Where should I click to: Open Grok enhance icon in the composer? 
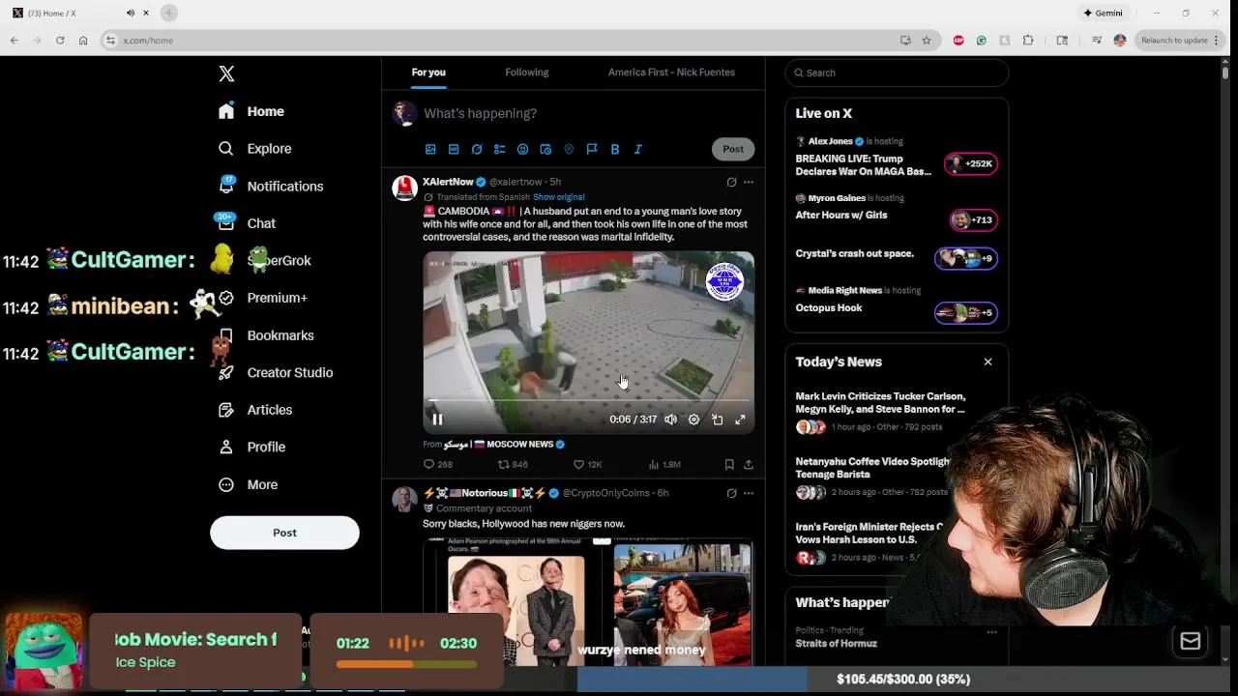tap(477, 149)
